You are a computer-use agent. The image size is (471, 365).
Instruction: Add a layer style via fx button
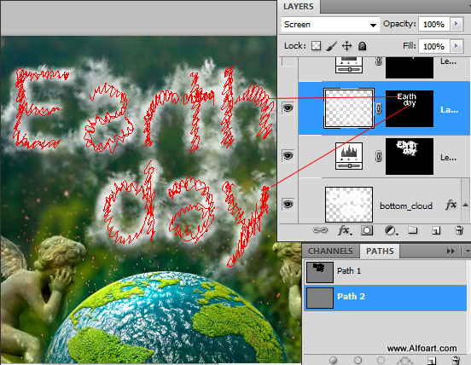[344, 230]
